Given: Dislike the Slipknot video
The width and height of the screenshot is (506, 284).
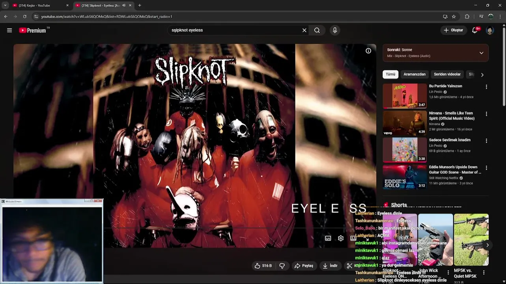Looking at the screenshot, I should pos(282,266).
